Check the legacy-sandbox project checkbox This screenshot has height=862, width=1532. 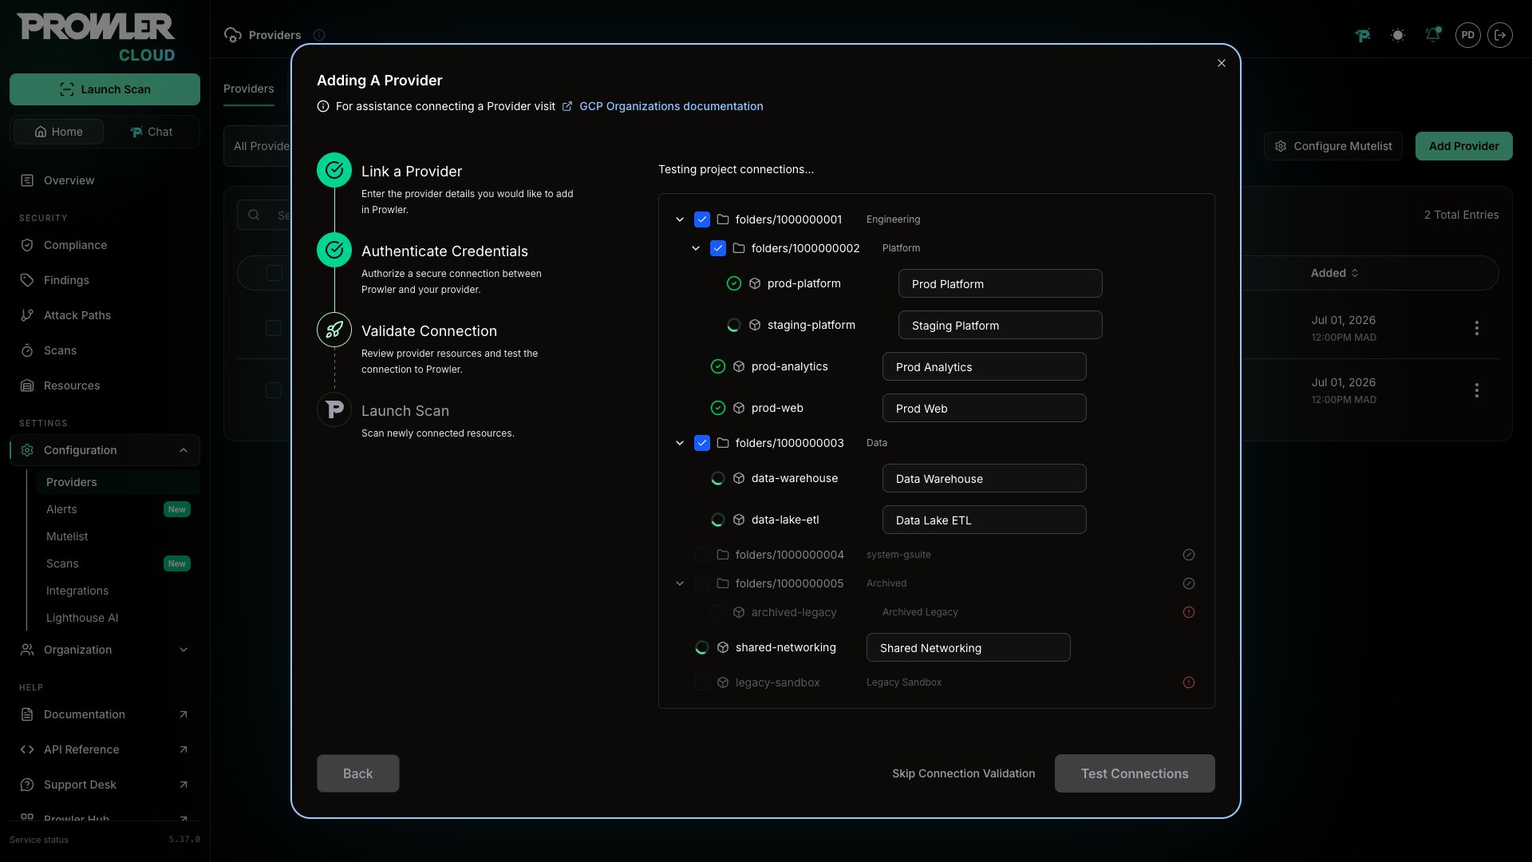702,682
